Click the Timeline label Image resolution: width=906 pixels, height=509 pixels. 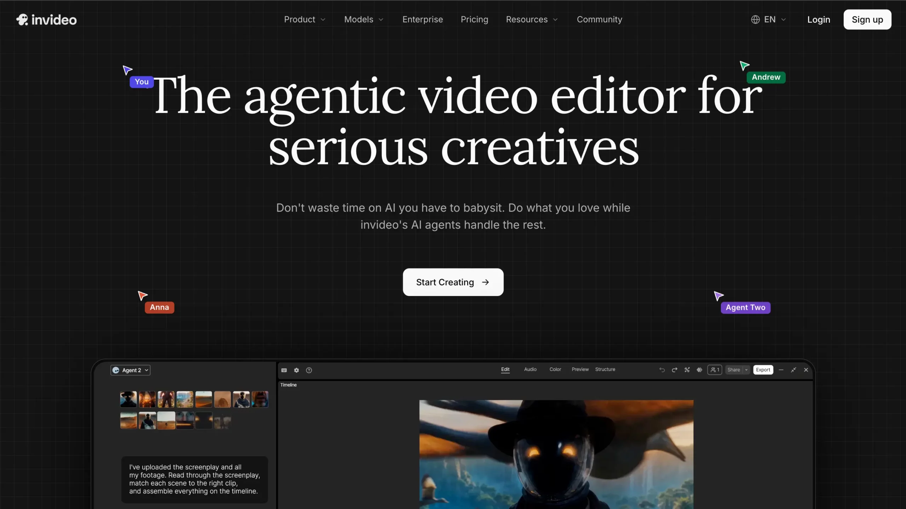[x=288, y=385]
